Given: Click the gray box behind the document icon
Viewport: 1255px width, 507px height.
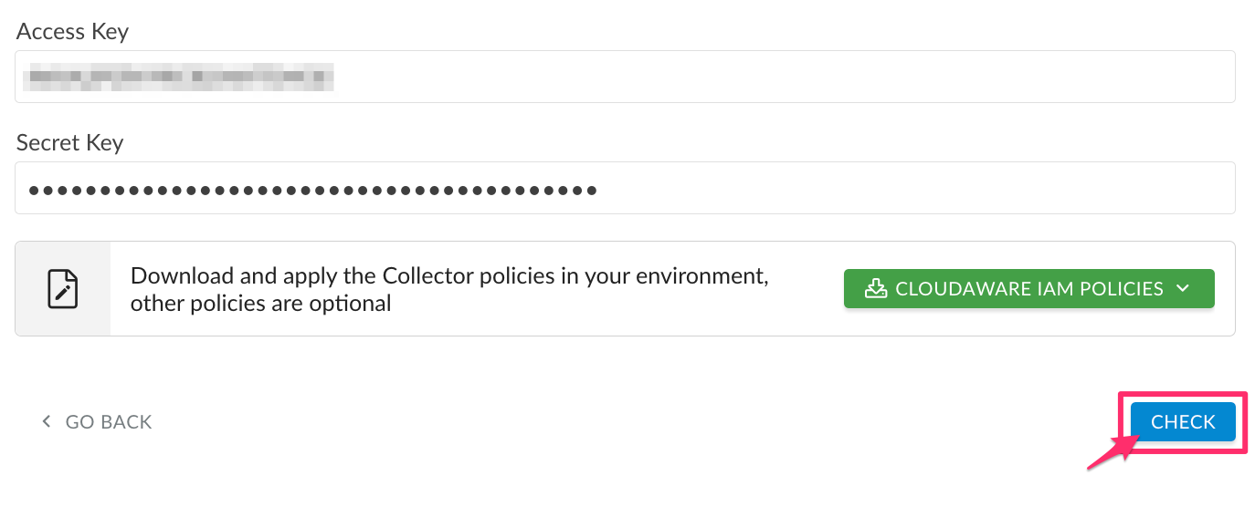Looking at the screenshot, I should [88, 315].
